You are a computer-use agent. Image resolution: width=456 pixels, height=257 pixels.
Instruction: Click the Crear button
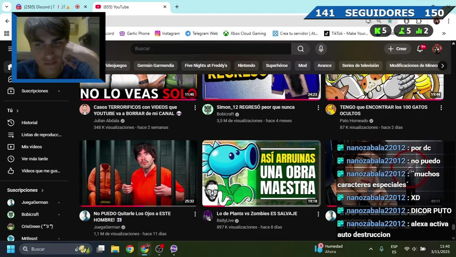coord(397,49)
